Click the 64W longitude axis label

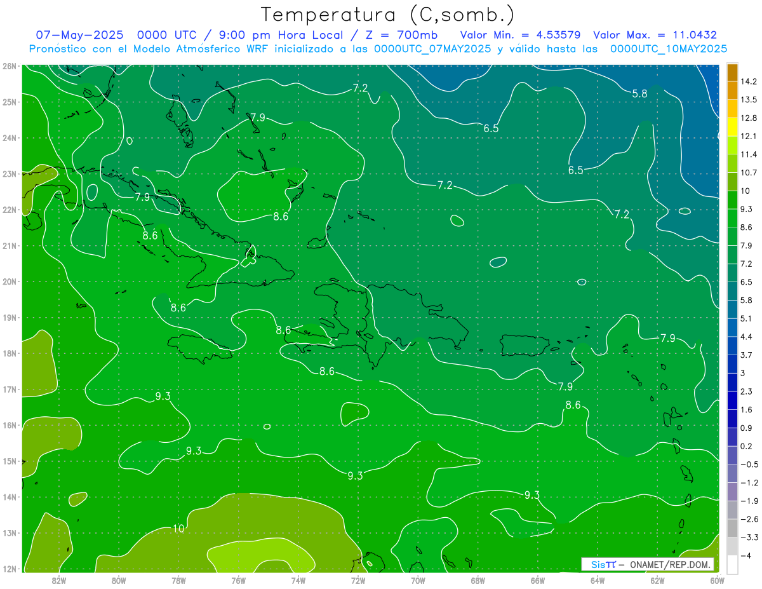tap(598, 580)
